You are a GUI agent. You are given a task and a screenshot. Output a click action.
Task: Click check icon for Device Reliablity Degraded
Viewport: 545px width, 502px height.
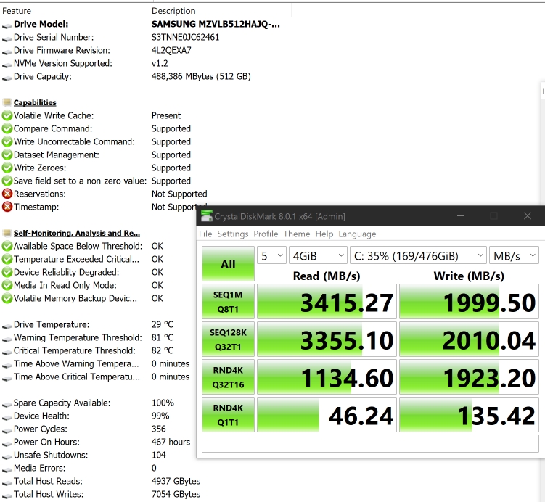click(x=7, y=272)
